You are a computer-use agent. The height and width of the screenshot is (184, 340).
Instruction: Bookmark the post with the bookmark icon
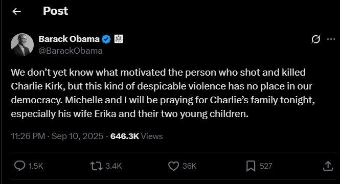click(x=251, y=166)
